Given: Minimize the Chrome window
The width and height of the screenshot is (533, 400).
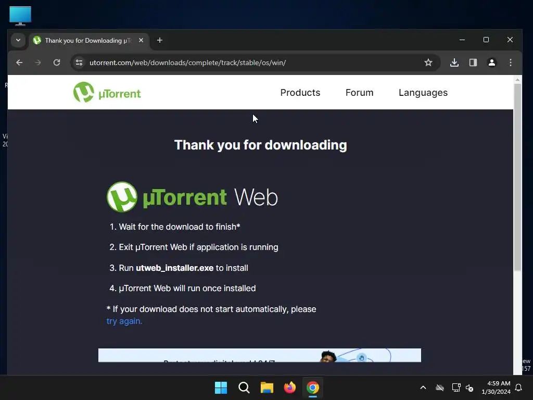Looking at the screenshot, I should tap(462, 40).
